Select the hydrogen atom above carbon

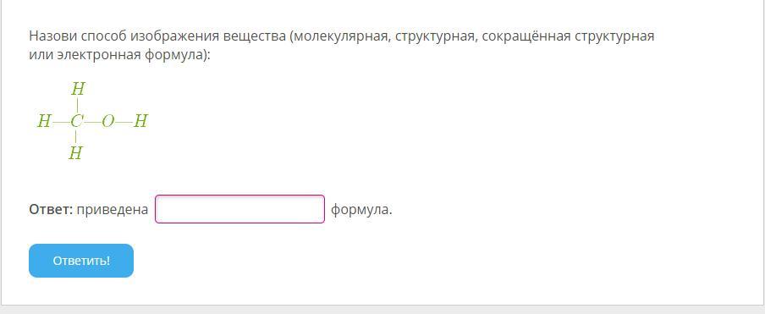click(x=78, y=89)
